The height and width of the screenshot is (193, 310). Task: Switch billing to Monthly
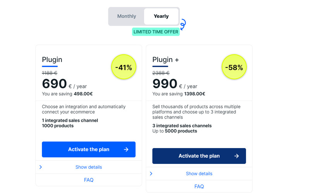(127, 16)
